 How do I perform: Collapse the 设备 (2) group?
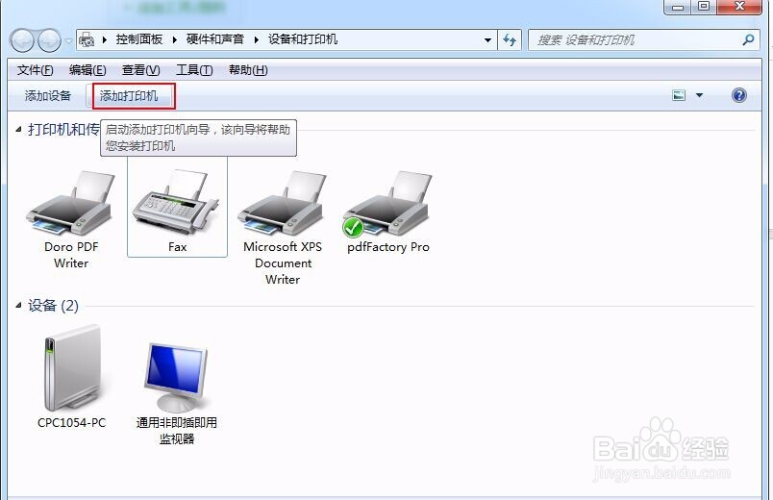(x=18, y=306)
